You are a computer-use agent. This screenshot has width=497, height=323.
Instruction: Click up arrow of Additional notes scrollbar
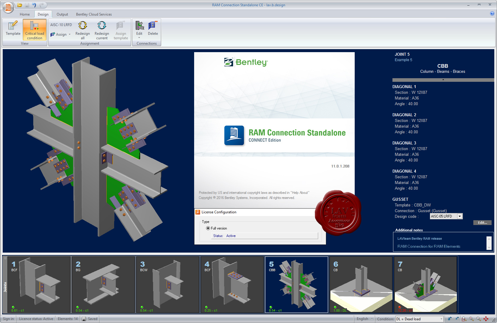click(x=489, y=239)
